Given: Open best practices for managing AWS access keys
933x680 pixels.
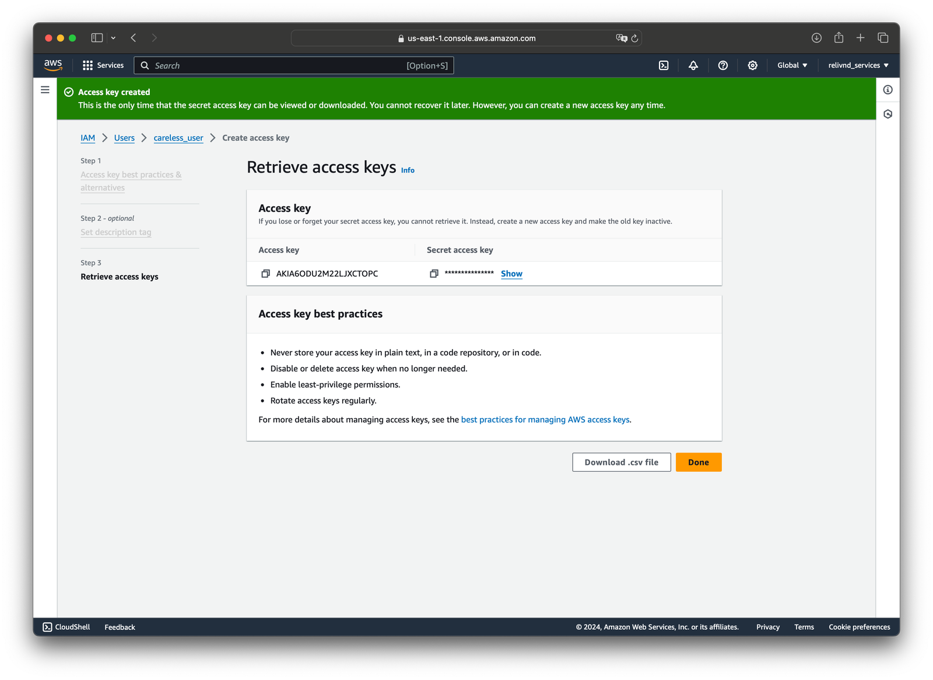Looking at the screenshot, I should (545, 420).
